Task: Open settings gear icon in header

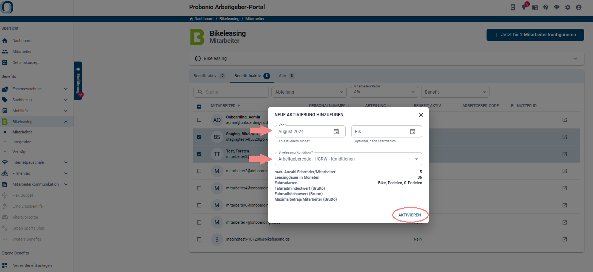Action: [568, 7]
